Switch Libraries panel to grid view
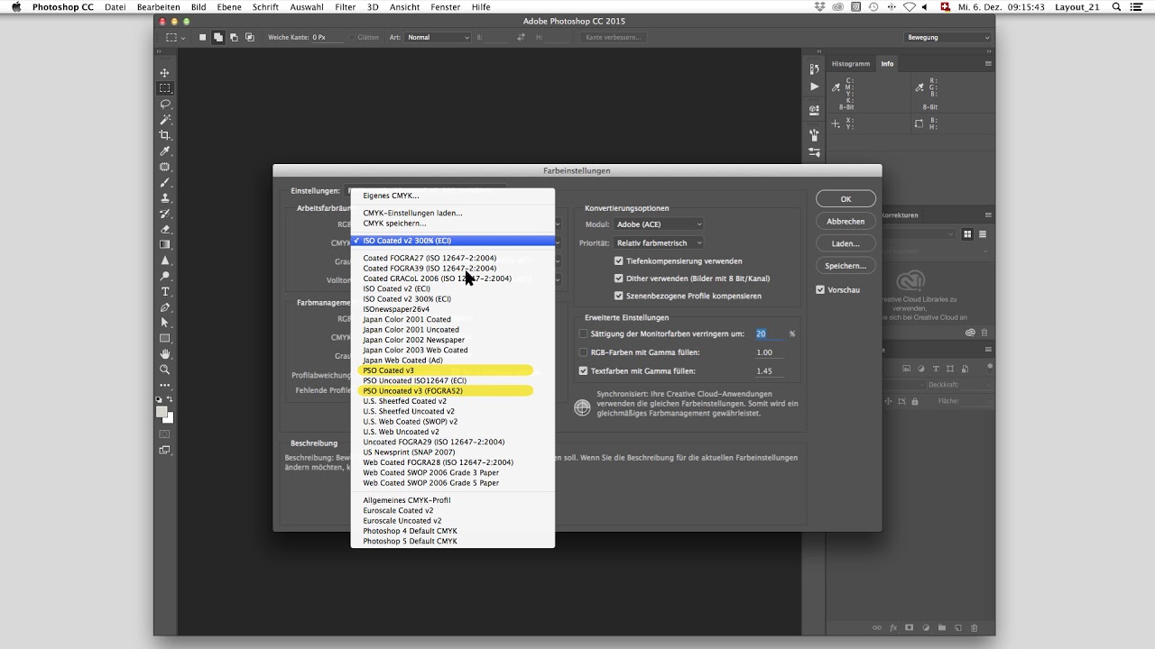This screenshot has height=649, width=1155. [x=967, y=234]
